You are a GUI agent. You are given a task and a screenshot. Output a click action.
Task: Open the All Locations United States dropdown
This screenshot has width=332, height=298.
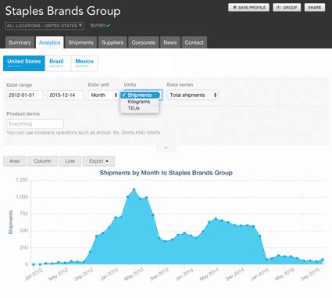(45, 26)
